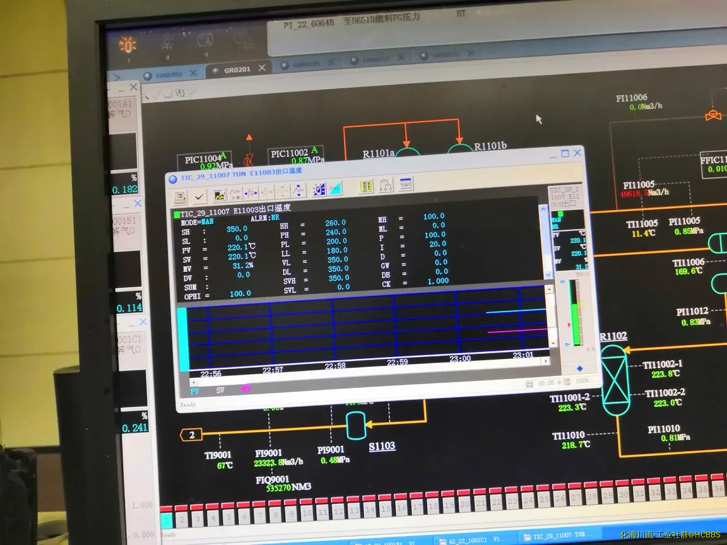
Task: Click the expand vertical axis trend icon
Action: (x=298, y=190)
